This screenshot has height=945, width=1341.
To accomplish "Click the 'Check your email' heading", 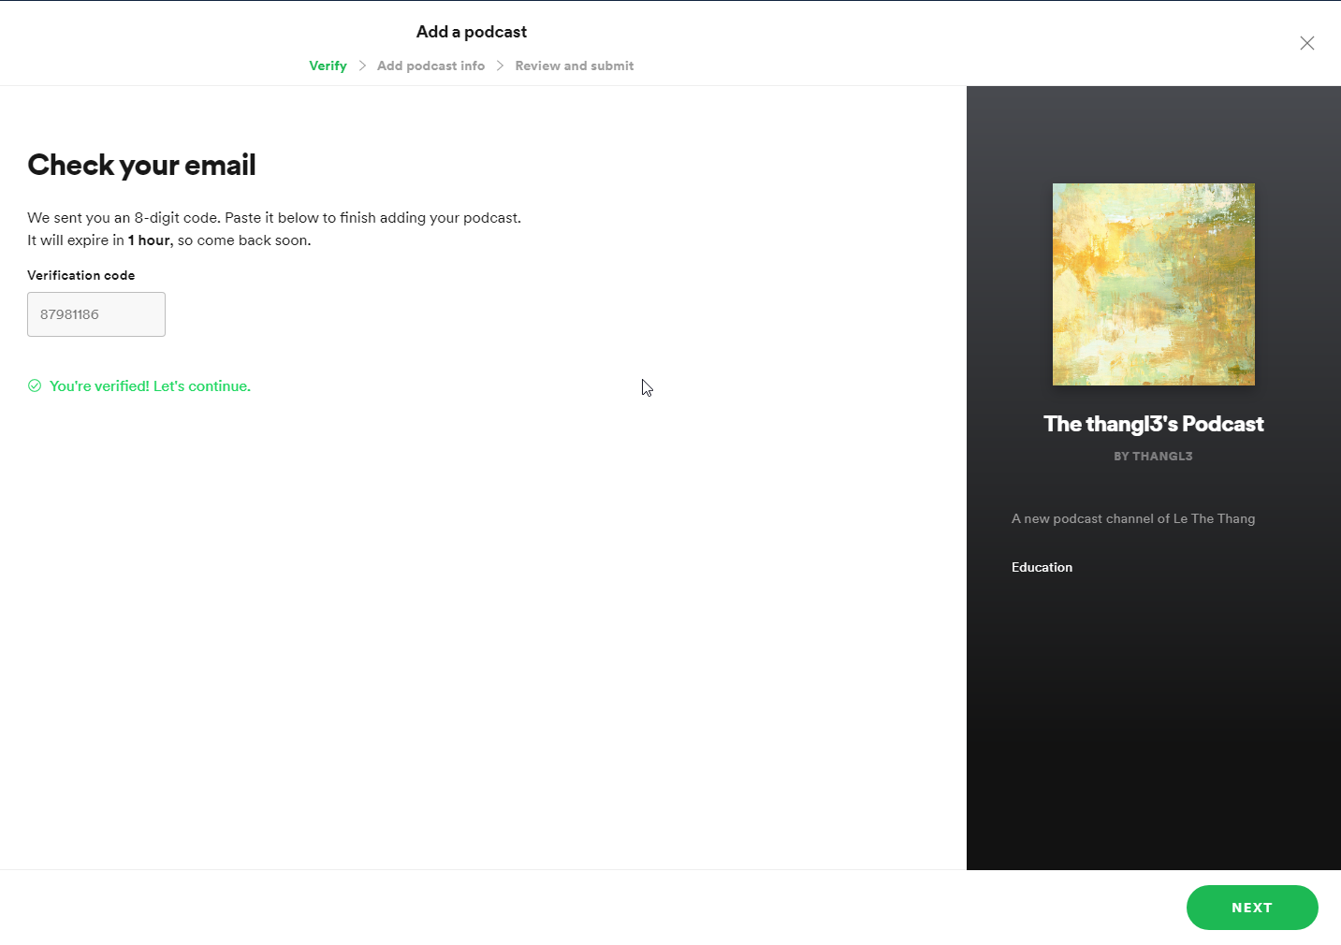I will pos(141,165).
